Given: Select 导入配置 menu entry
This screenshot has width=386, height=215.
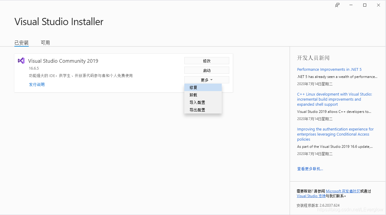Looking at the screenshot, I should tap(203, 102).
